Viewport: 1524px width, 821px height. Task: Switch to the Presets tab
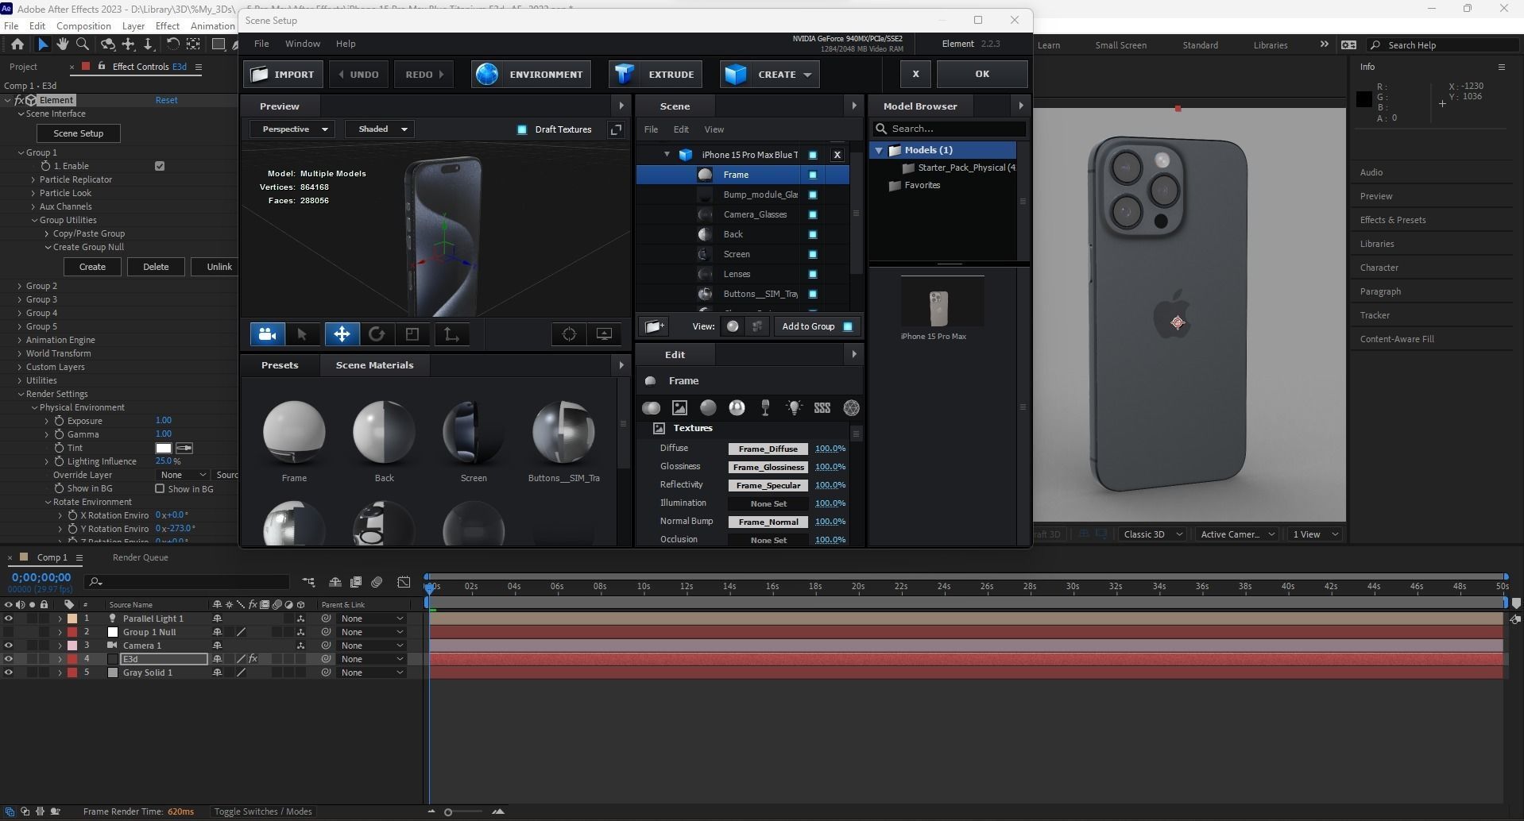pos(280,365)
